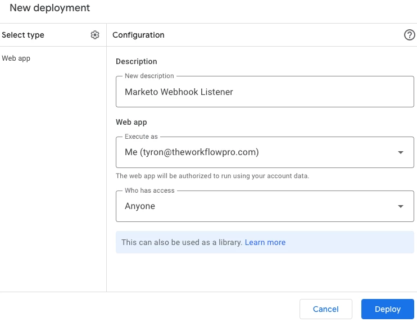Viewport: 417px width, 322px height.
Task: Click the account data authorization helper text
Action: pyautogui.click(x=212, y=176)
